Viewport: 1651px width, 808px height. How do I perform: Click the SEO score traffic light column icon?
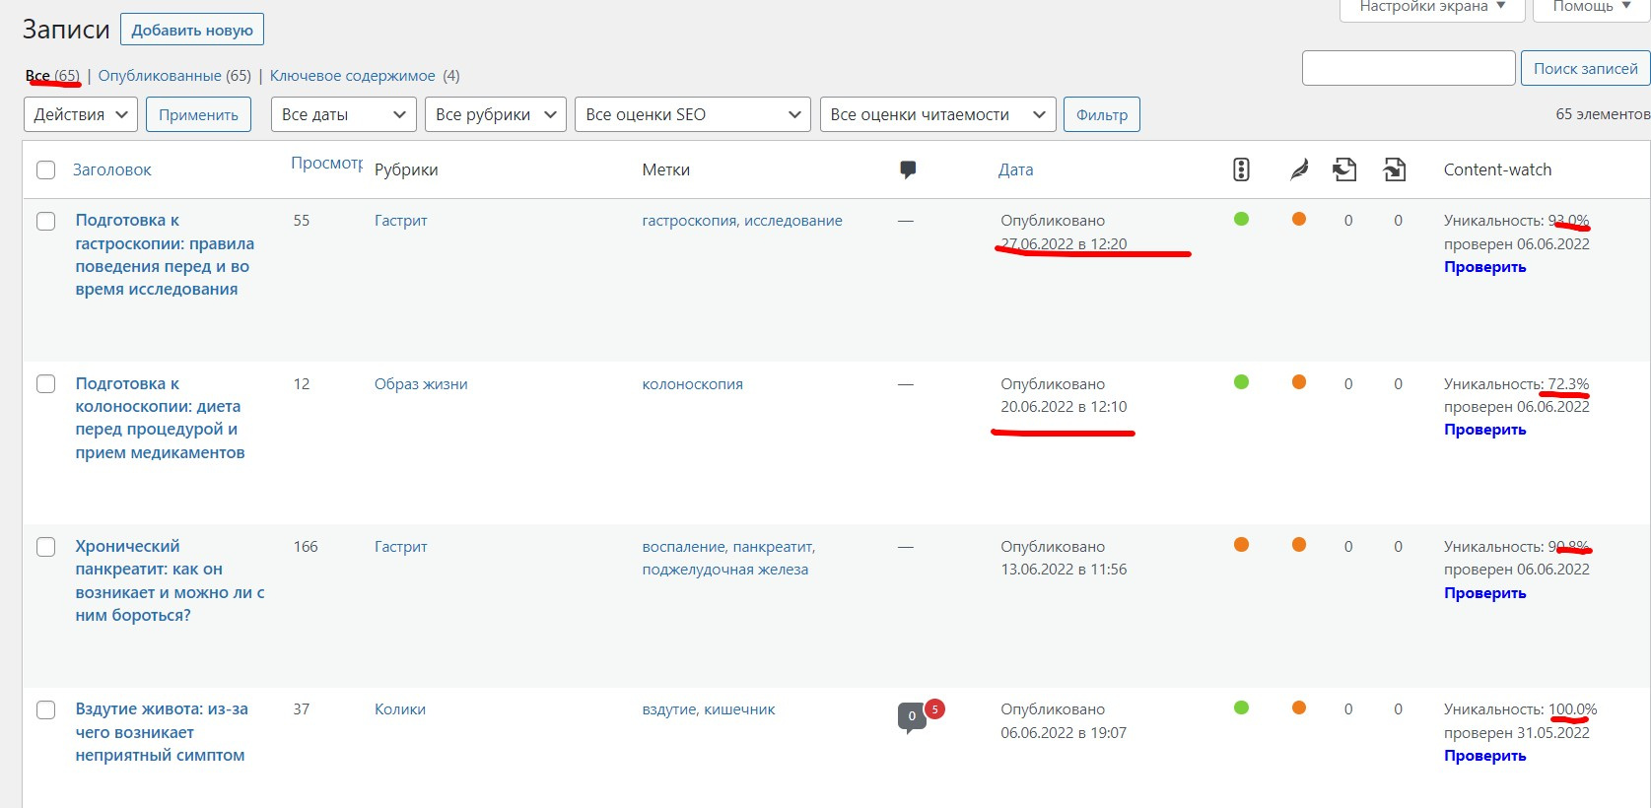1241,169
